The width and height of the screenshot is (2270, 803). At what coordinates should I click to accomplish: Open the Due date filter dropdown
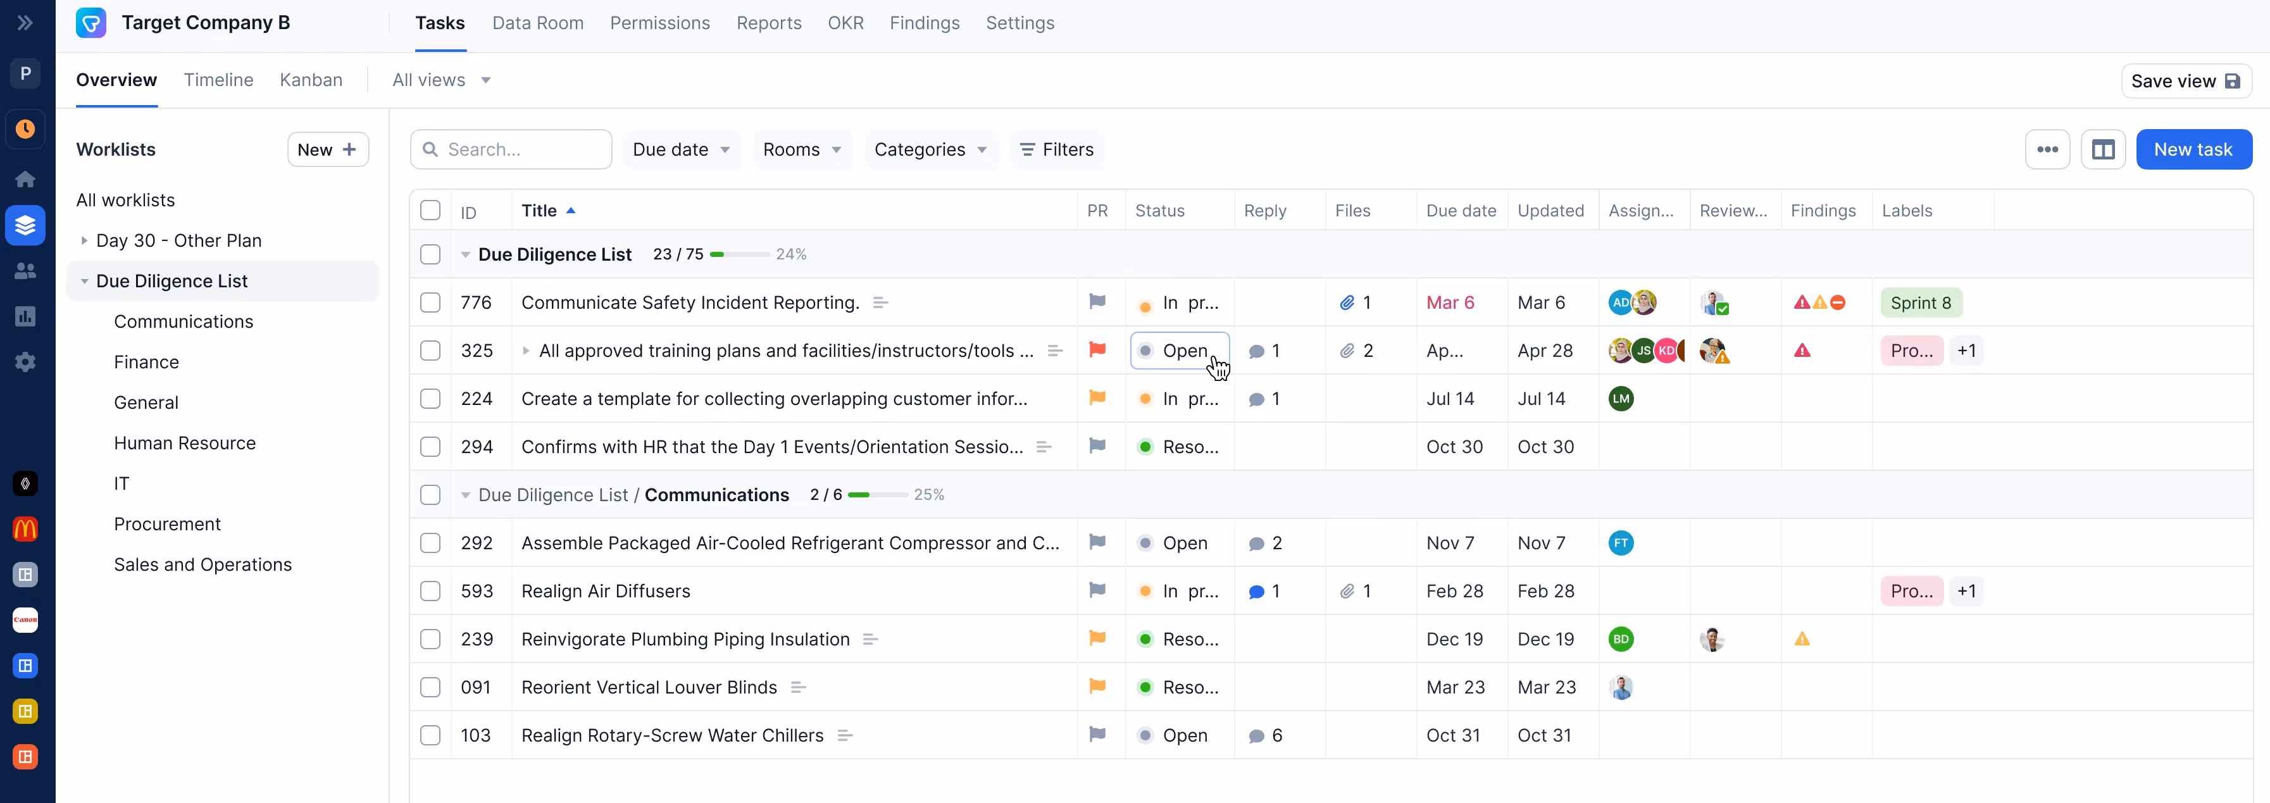(x=681, y=150)
